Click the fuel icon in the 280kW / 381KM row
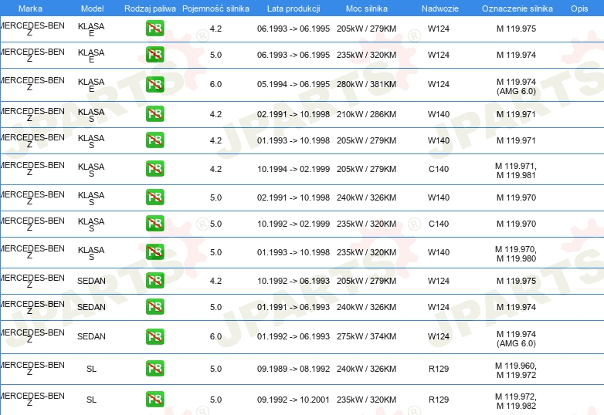 [154, 84]
